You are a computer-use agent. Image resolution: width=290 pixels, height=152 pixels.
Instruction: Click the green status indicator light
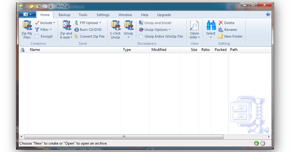256,143
